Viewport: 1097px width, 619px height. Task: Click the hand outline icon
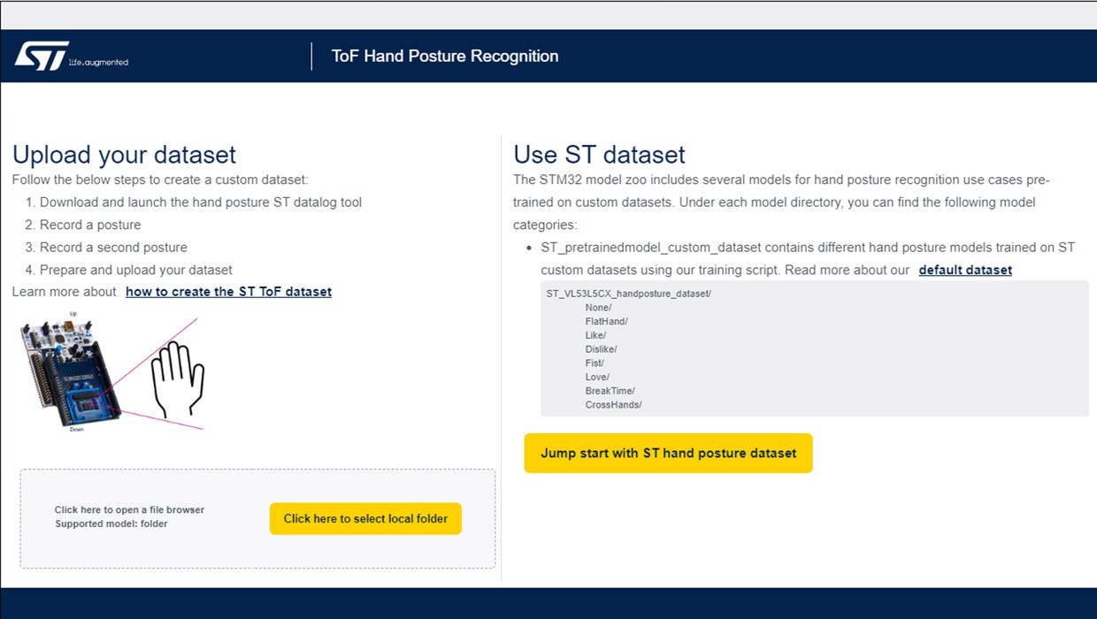177,379
